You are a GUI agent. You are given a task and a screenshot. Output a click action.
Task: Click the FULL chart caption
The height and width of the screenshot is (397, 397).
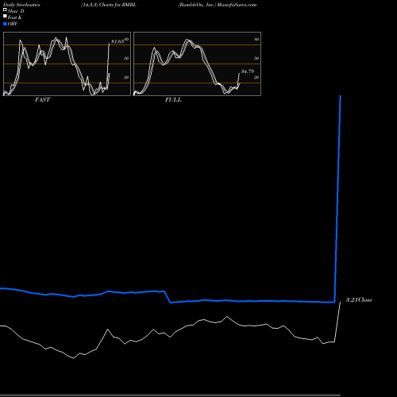point(173,99)
